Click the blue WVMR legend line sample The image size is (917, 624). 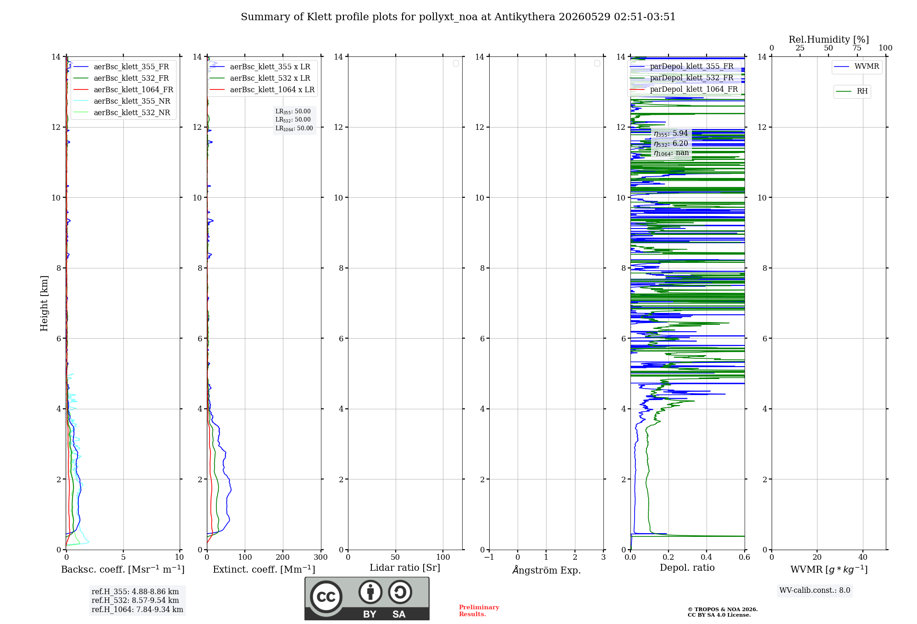(841, 67)
